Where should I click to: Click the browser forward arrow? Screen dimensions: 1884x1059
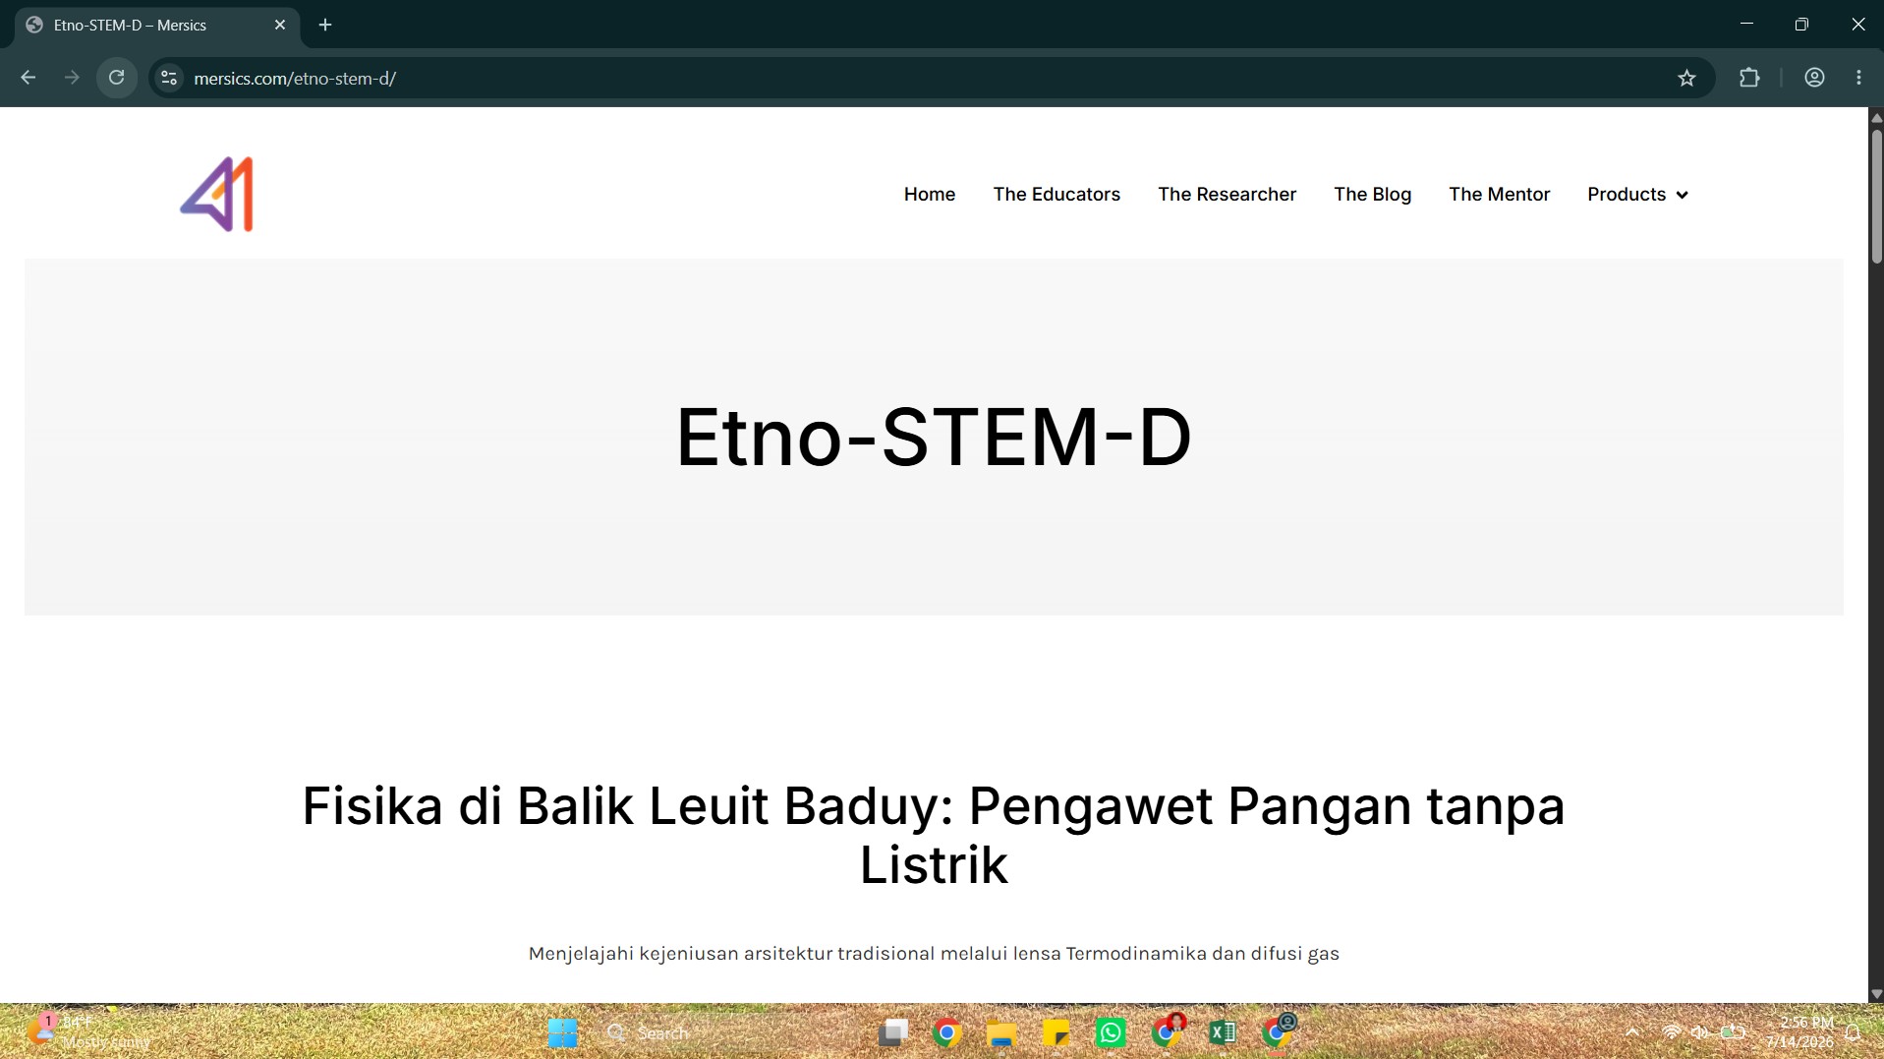(x=72, y=78)
